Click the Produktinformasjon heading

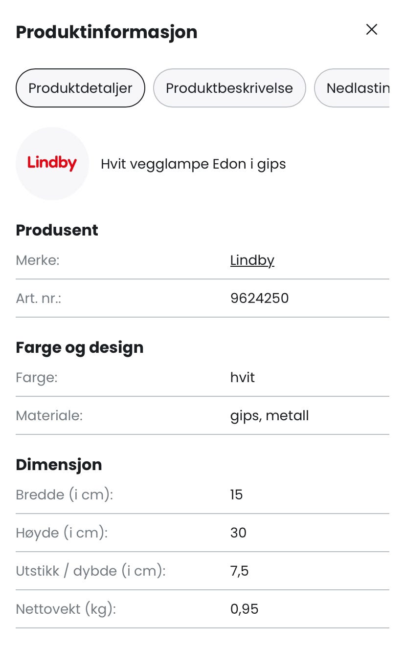click(107, 32)
